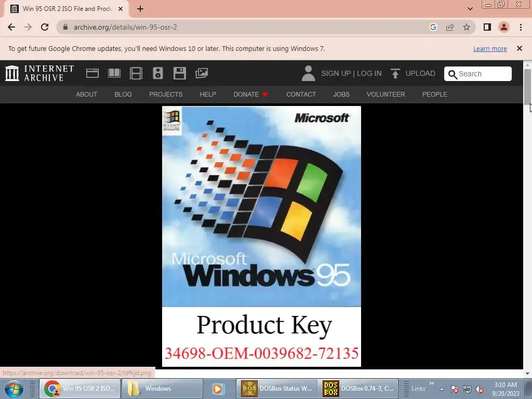
Task: Click the browser forward arrow
Action: 28,27
